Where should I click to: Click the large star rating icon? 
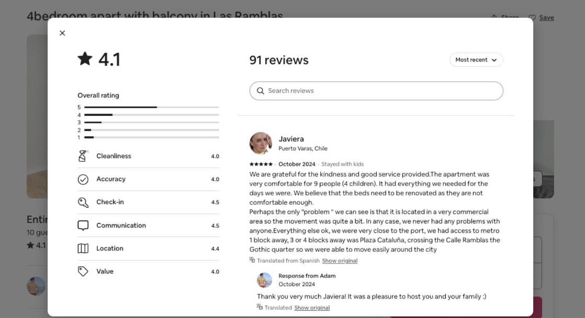pyautogui.click(x=85, y=59)
